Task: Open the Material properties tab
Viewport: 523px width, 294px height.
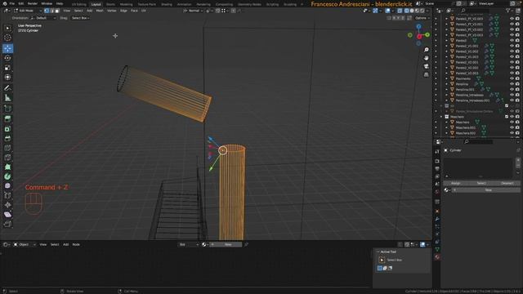Action: (x=437, y=257)
